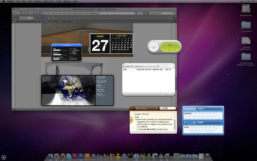This screenshot has width=257, height=161.
Task: Go to next month in calendar widget
Action: coord(130,36)
